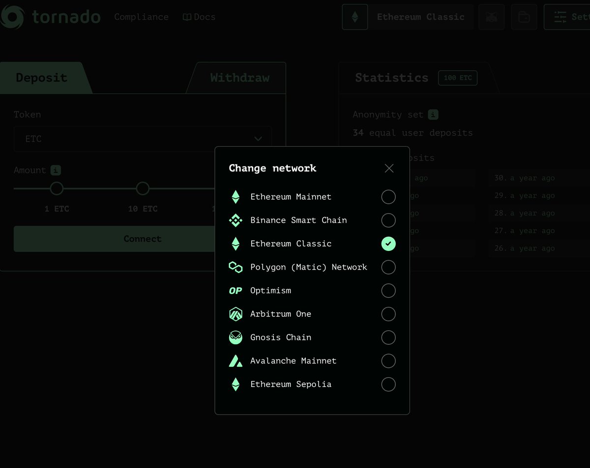Screen dimensions: 590x468
Task: Choose Optimism network label
Action: (x=270, y=291)
